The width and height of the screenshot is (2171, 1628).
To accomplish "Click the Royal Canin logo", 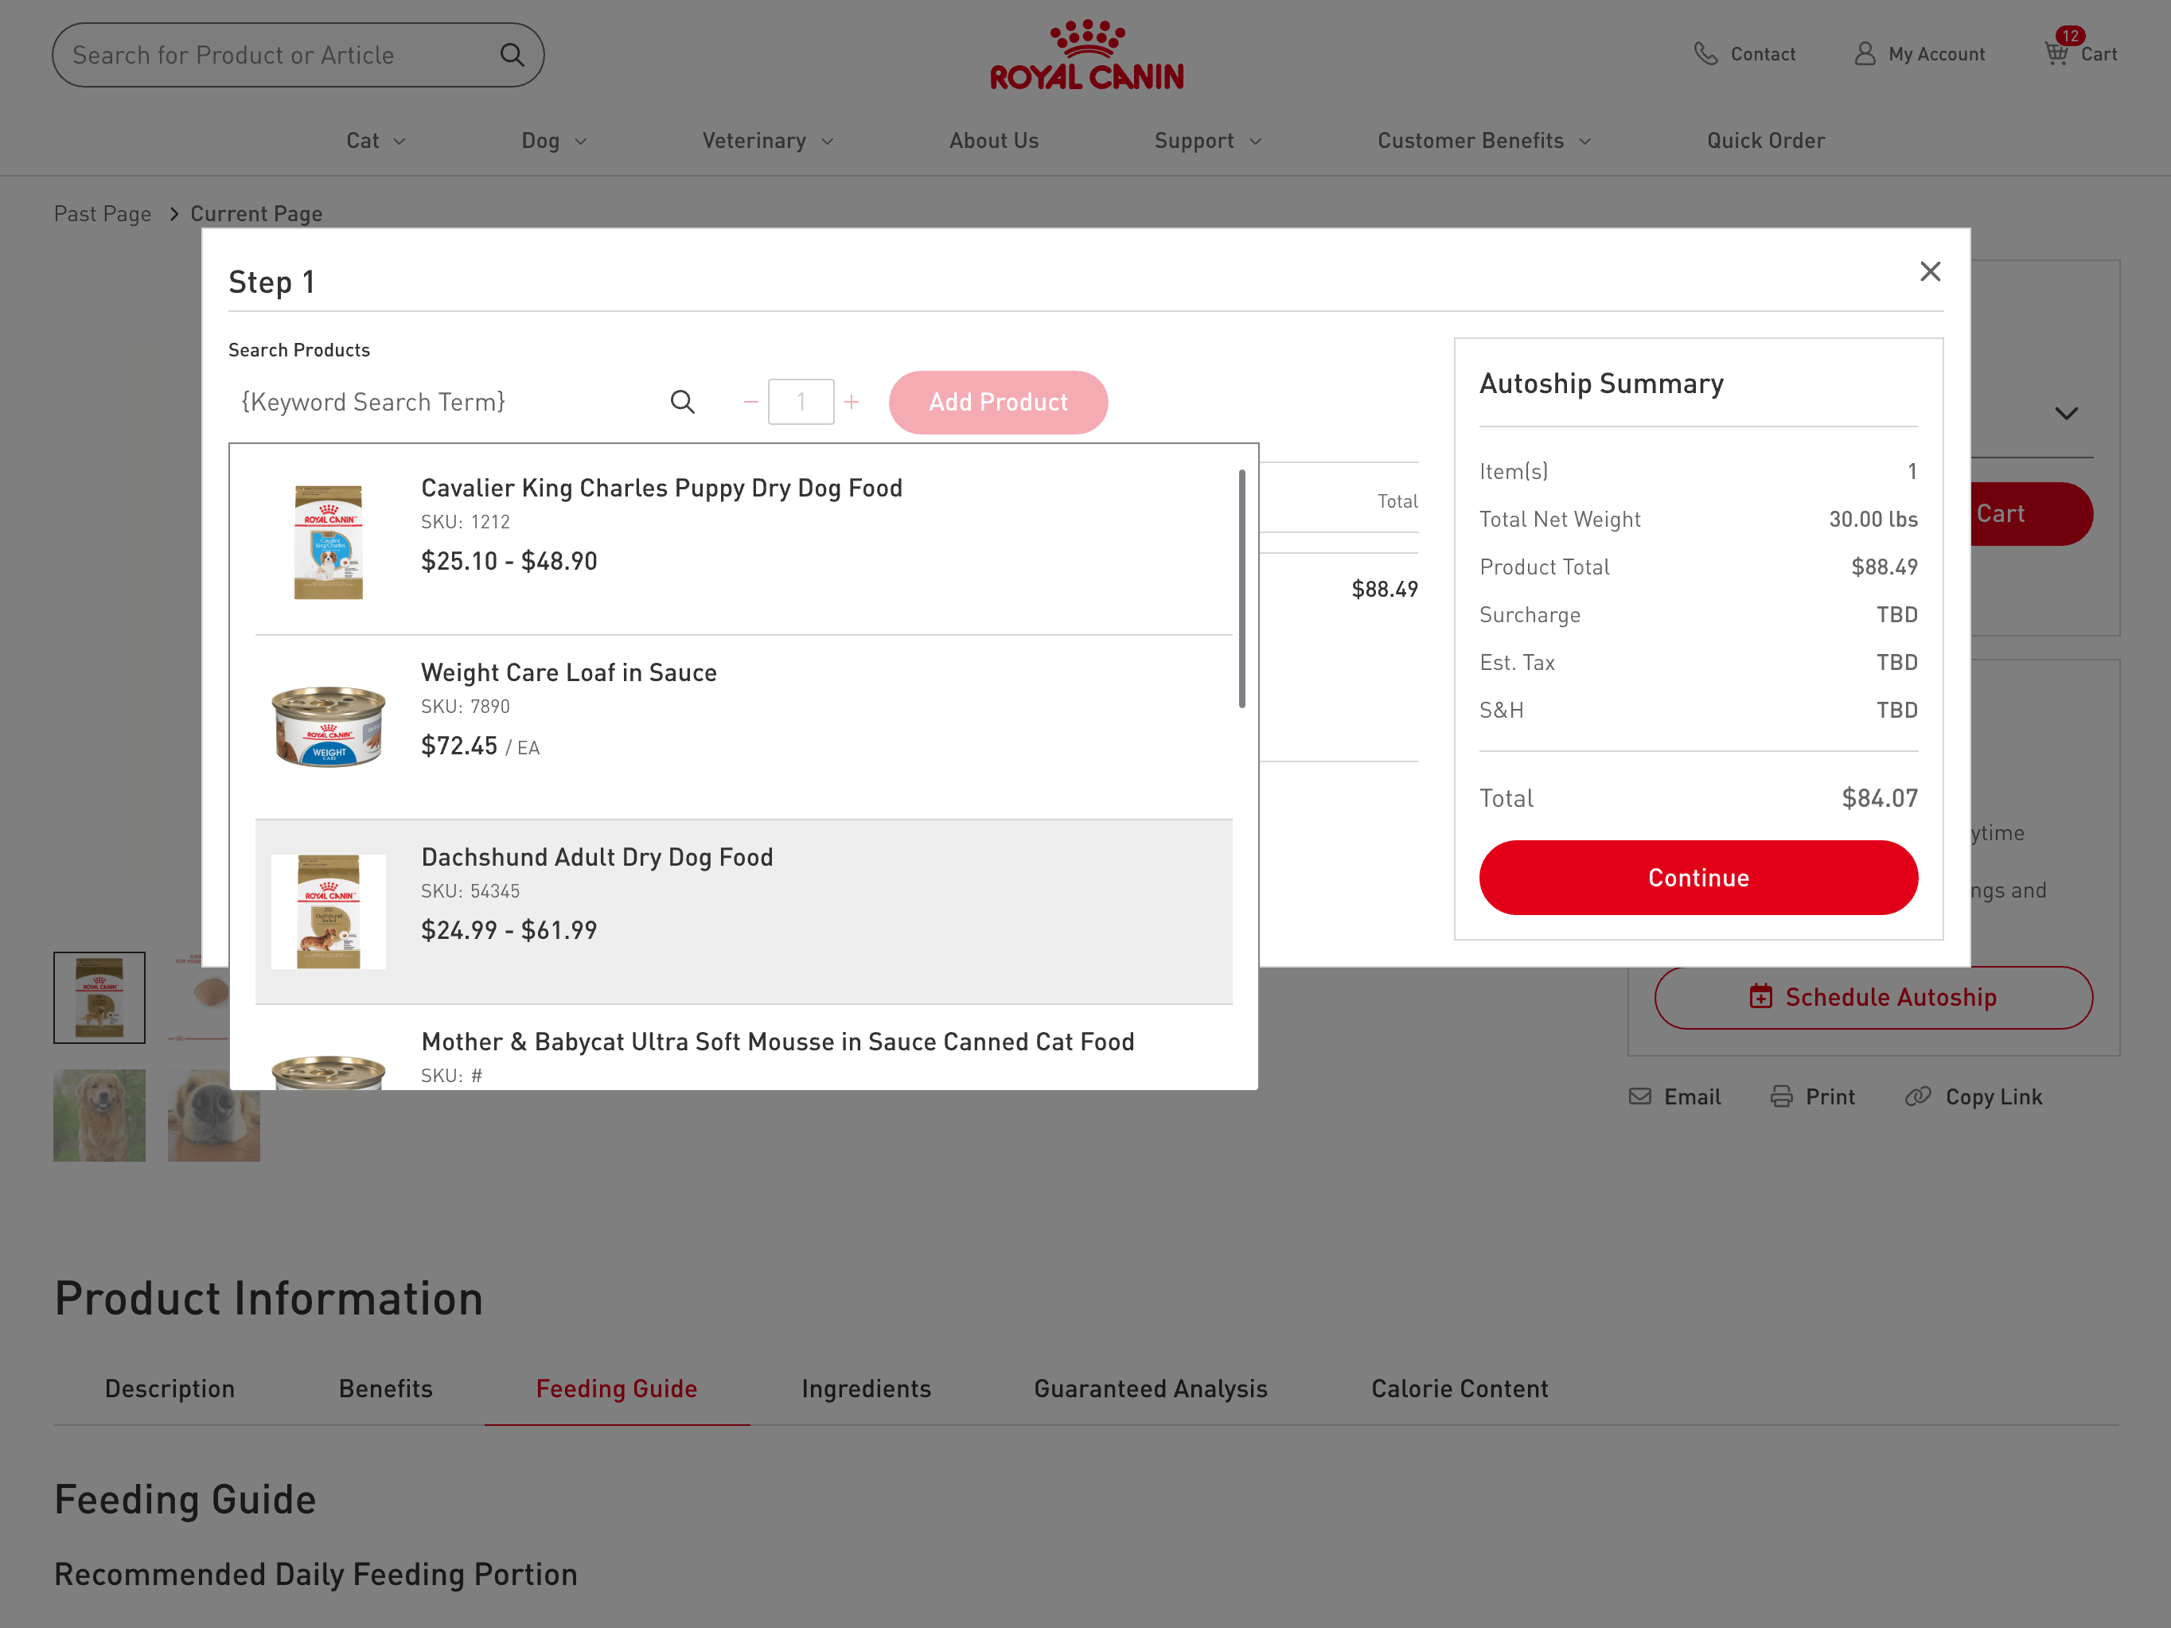I will point(1086,55).
